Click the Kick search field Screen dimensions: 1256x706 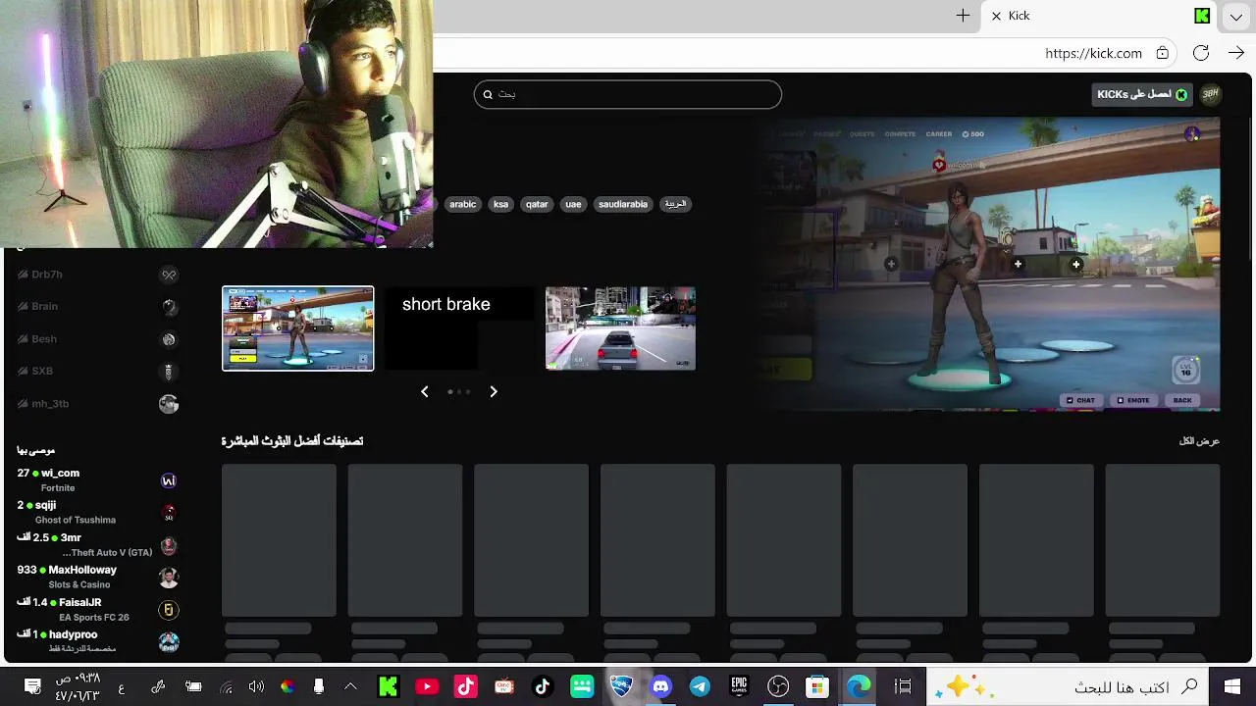[628, 94]
